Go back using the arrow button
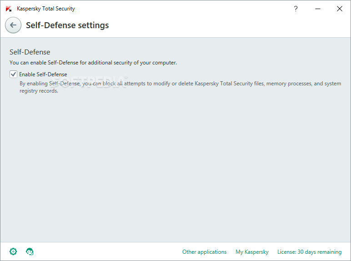 pyautogui.click(x=13, y=25)
